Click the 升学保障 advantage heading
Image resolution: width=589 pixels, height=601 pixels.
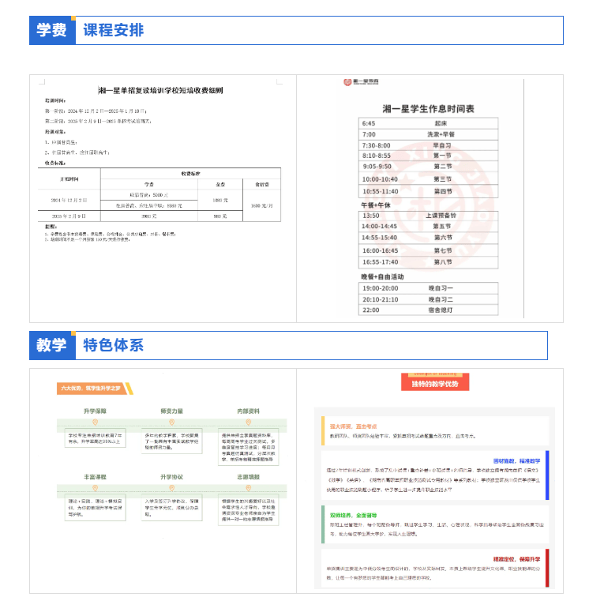coord(95,411)
